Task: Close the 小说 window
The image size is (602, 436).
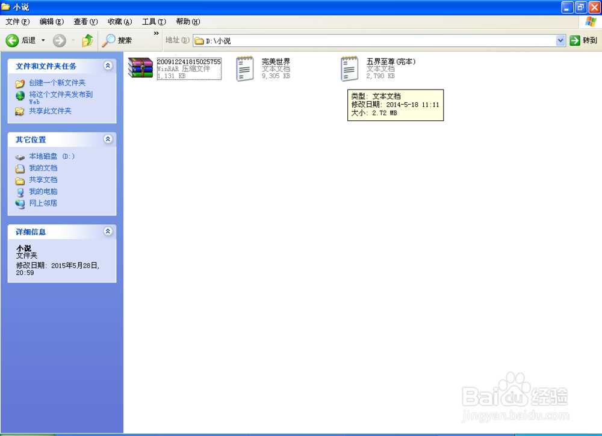Action: pos(594,7)
